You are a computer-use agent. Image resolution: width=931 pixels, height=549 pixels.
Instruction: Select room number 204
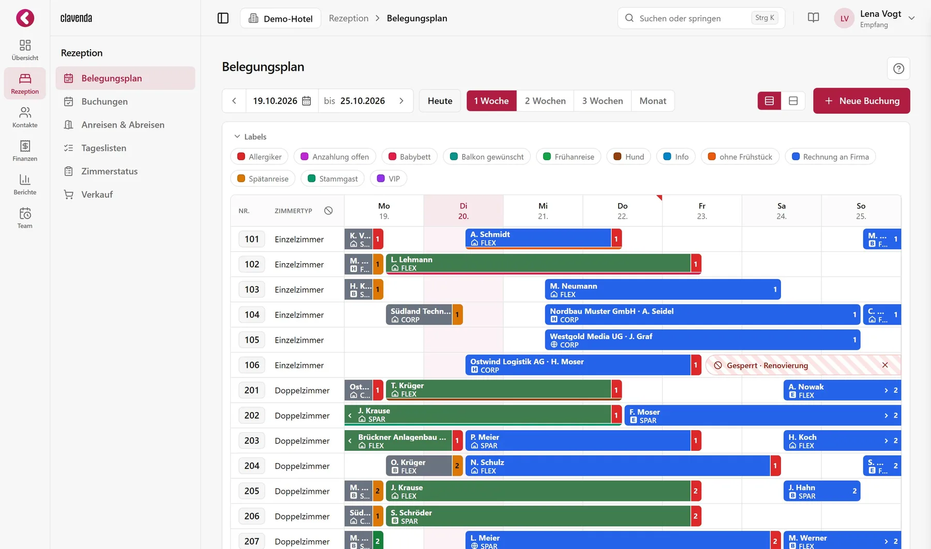click(252, 466)
